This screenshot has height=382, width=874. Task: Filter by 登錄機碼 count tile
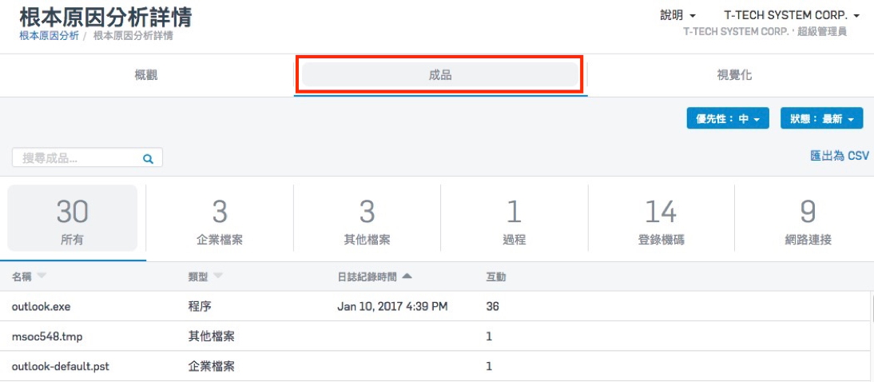[x=661, y=218]
